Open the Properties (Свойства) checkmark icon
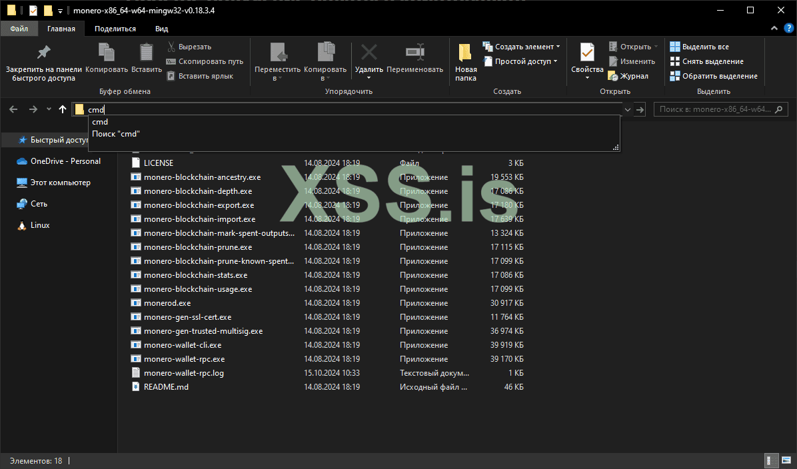This screenshot has width=797, height=469. point(587,53)
